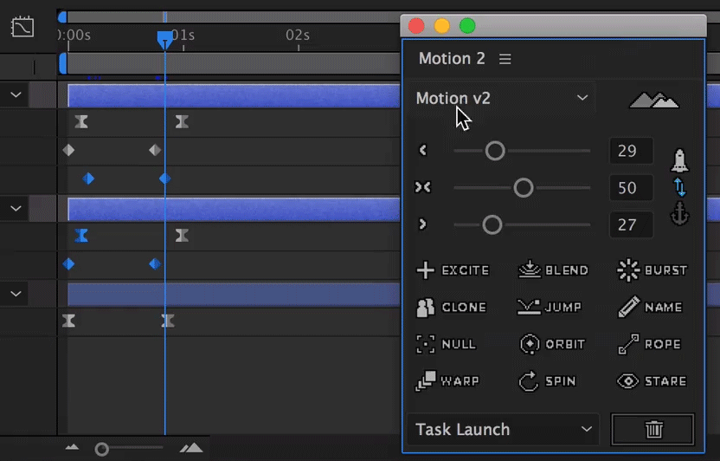Activate the Burst tool

[652, 270]
